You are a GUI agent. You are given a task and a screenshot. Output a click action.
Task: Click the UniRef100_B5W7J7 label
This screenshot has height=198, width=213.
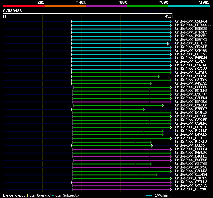191,95
